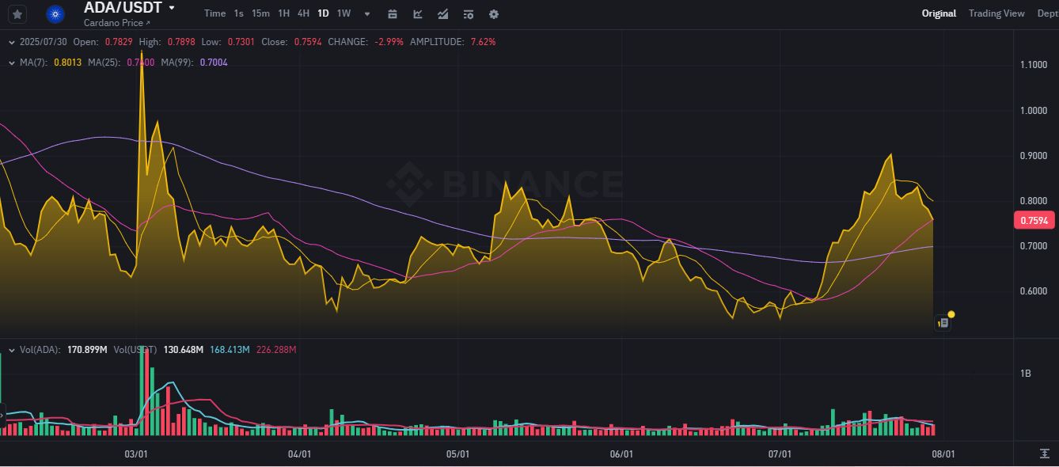Click the 08/01 date axis label
Image resolution: width=1059 pixels, height=467 pixels.
coord(943,454)
